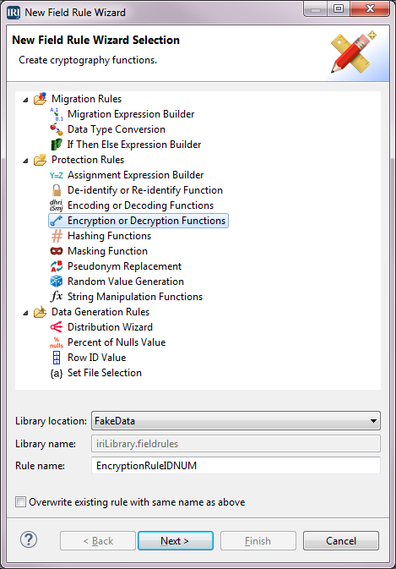This screenshot has width=396, height=569.
Task: Click the Cancel button
Action: (341, 541)
